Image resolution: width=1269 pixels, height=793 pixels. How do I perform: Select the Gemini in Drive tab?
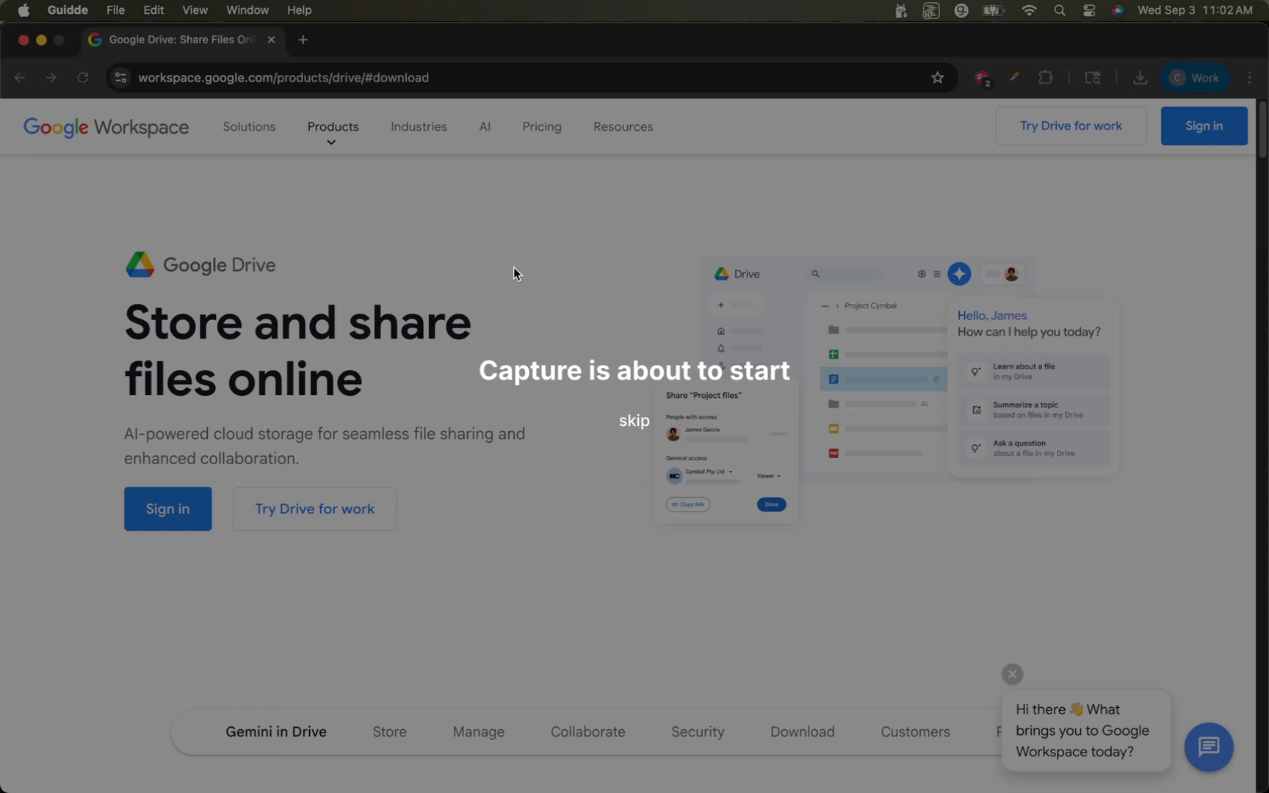tap(276, 731)
